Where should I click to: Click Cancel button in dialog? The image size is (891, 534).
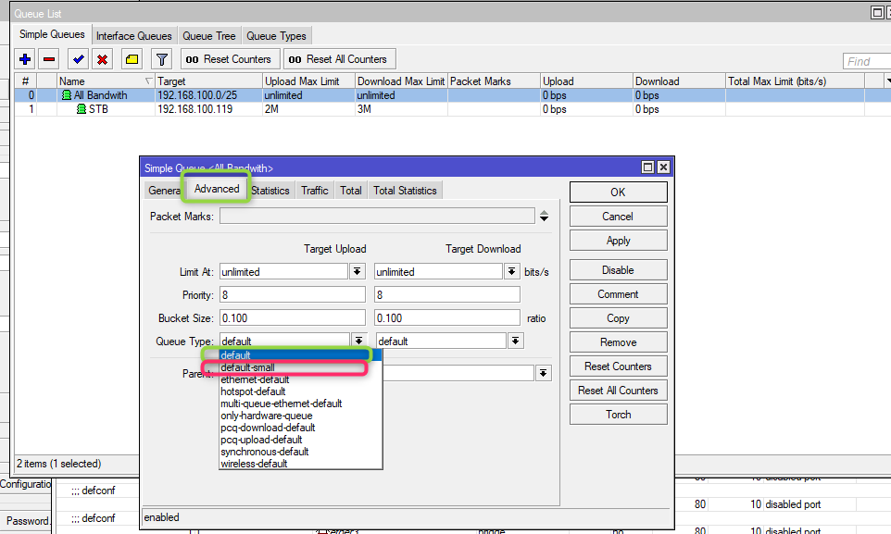[x=619, y=217]
